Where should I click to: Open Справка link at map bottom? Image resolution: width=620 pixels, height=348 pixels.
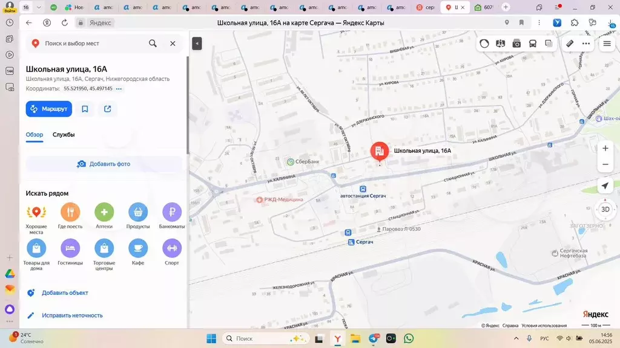(x=510, y=326)
